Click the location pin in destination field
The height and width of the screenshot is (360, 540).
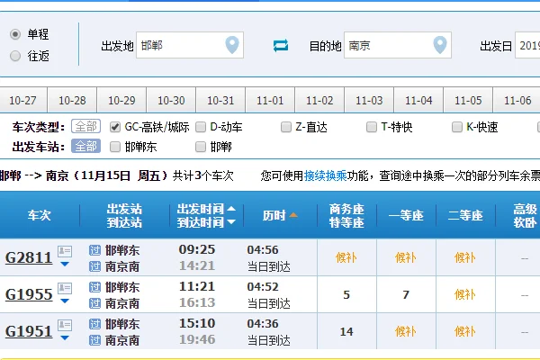point(440,45)
